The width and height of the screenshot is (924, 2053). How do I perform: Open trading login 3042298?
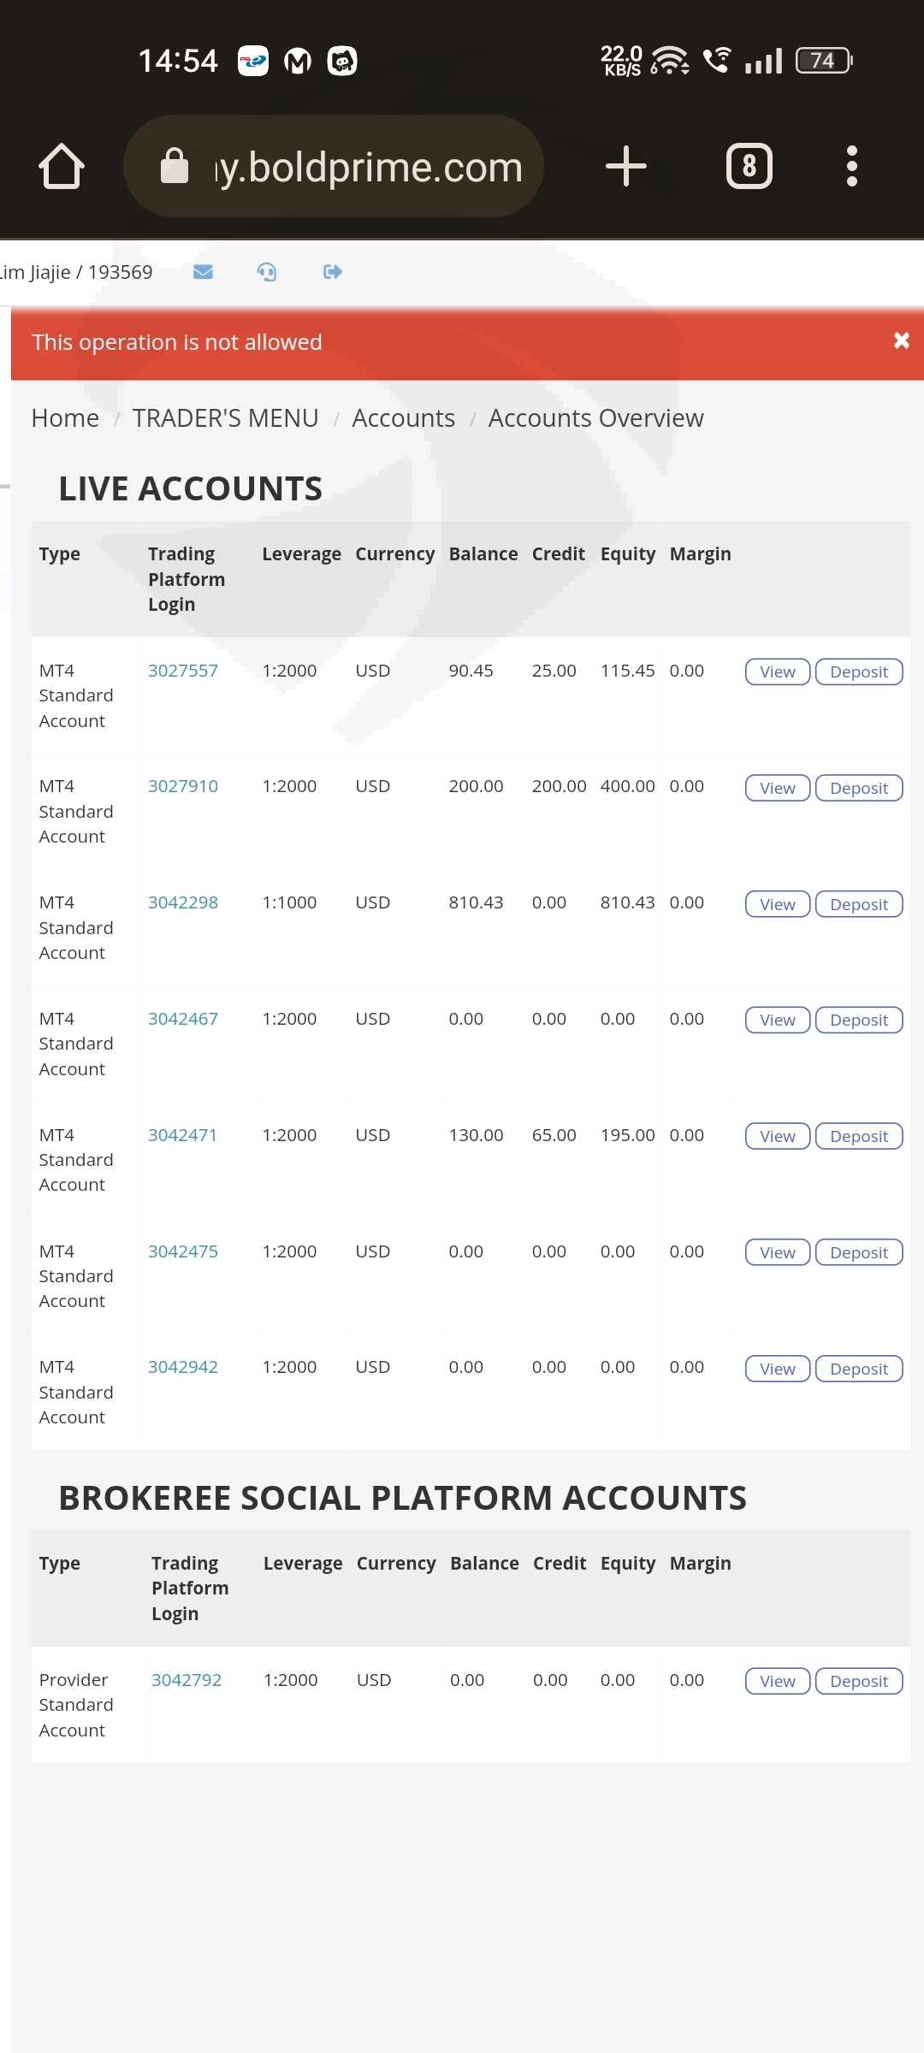click(x=183, y=902)
